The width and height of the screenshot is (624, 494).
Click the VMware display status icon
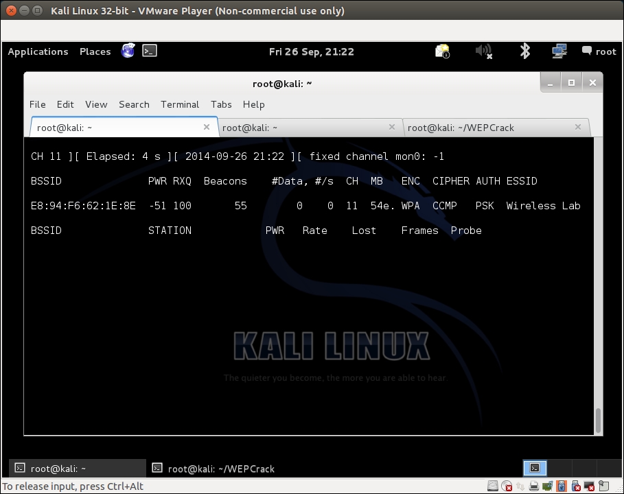[x=590, y=486]
